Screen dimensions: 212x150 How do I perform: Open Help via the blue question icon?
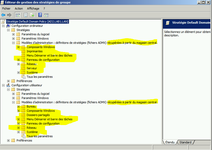40,15
